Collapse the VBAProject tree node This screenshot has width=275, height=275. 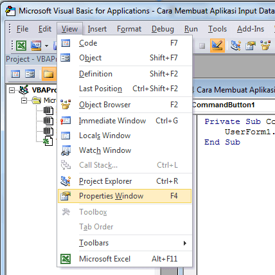pos(12,90)
